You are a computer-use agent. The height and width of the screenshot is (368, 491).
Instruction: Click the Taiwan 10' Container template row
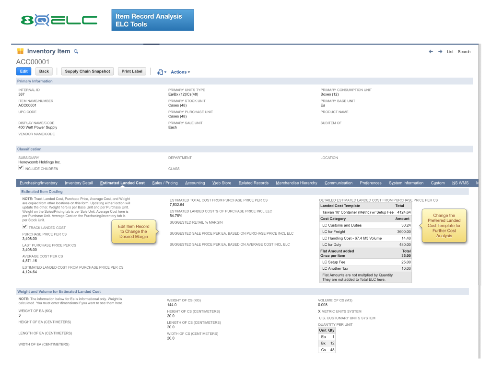pos(365,212)
